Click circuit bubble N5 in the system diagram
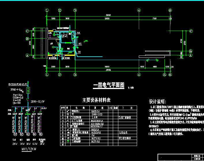Viewport: 204px width, 161px height. click(x=41, y=134)
